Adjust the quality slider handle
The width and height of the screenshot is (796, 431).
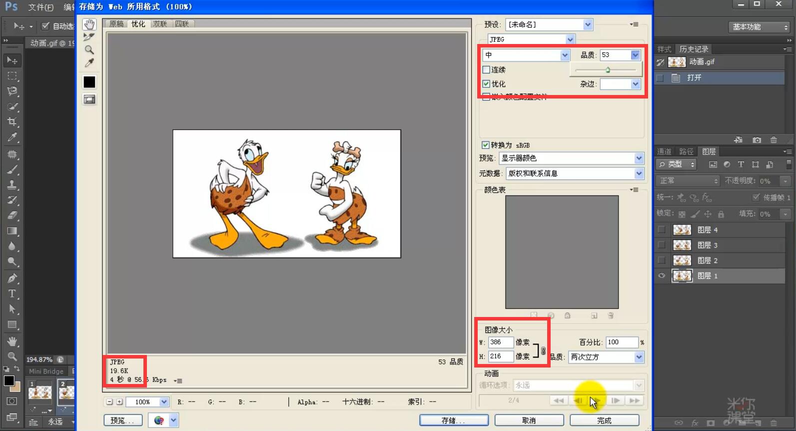(608, 70)
